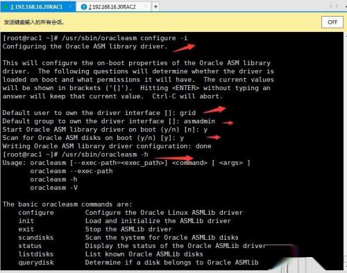Click the yellow bar message about sending keyboard input
The image size is (347, 273).
34,22
